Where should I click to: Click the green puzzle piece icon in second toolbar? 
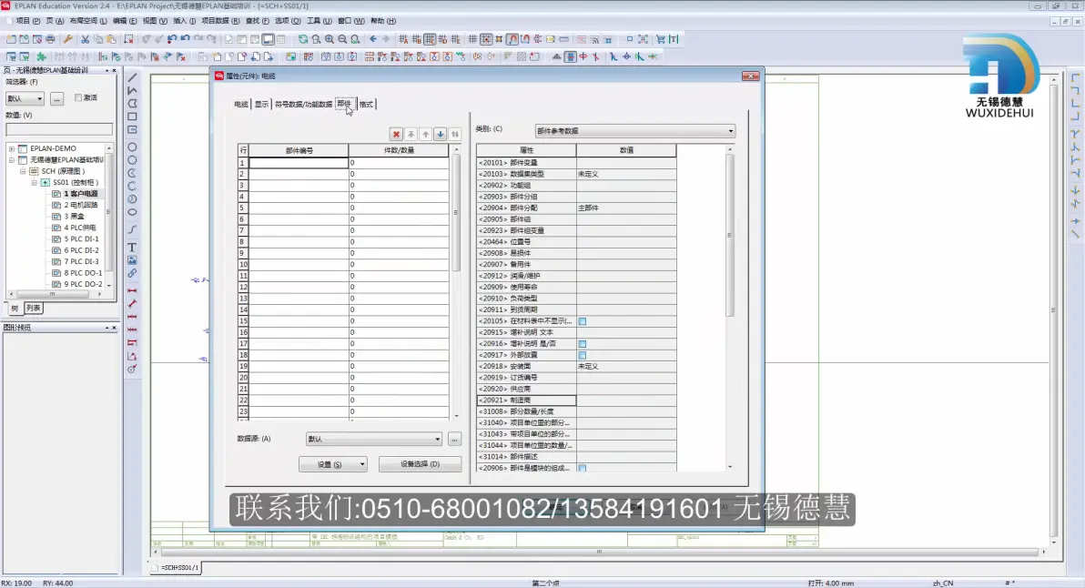[x=42, y=56]
